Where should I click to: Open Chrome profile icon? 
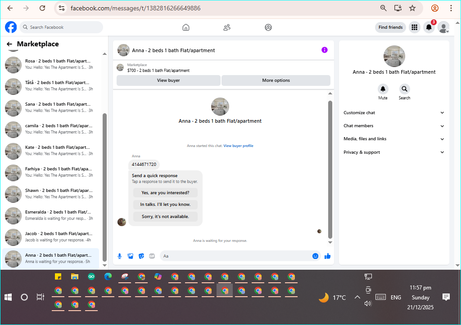435,8
